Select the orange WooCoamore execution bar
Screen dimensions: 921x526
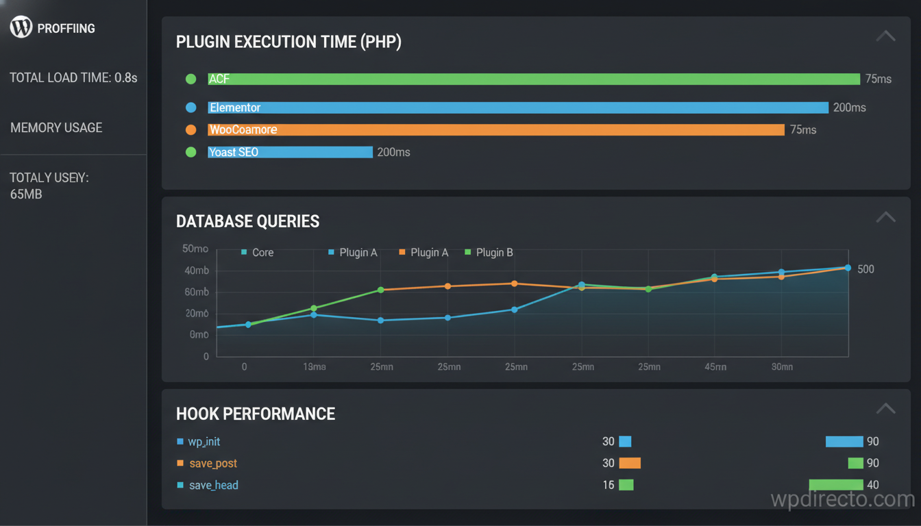tap(496, 129)
